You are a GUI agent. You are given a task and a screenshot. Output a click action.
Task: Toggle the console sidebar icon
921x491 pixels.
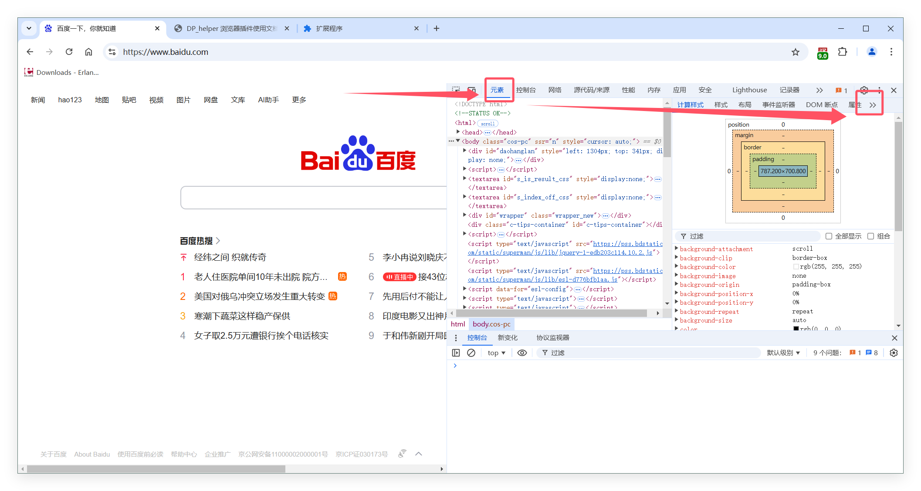tap(456, 353)
